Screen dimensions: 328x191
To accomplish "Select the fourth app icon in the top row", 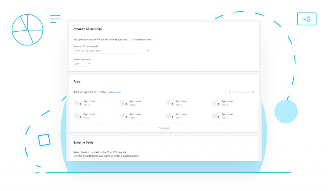I will [x=216, y=103].
